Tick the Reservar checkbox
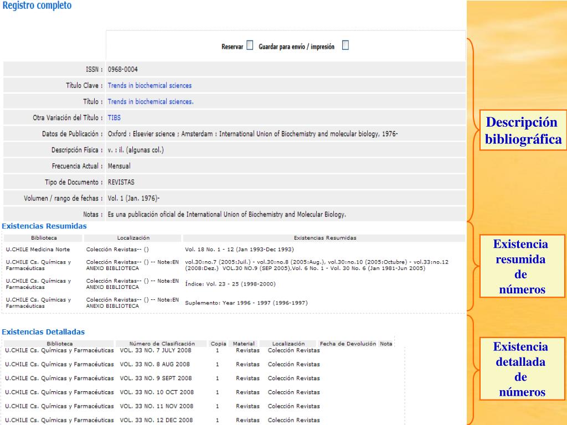The image size is (567, 425). coord(250,45)
